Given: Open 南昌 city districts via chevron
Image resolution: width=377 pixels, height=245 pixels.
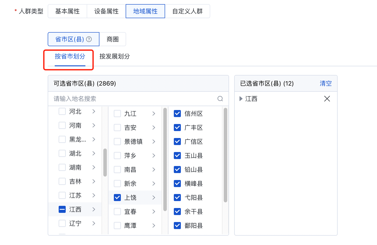Looking at the screenshot, I should click(154, 170).
